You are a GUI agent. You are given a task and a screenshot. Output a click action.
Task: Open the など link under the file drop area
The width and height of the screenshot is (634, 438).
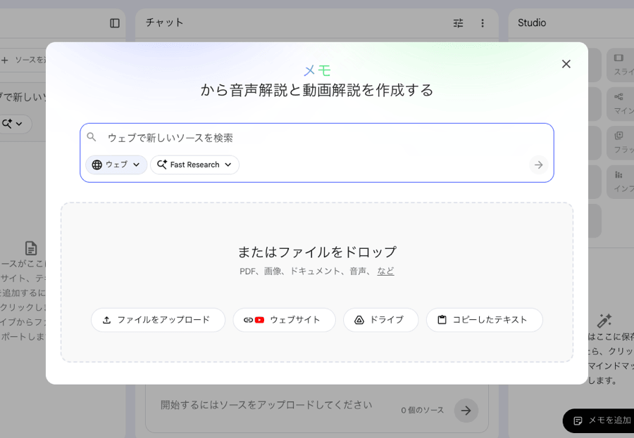pyautogui.click(x=386, y=271)
